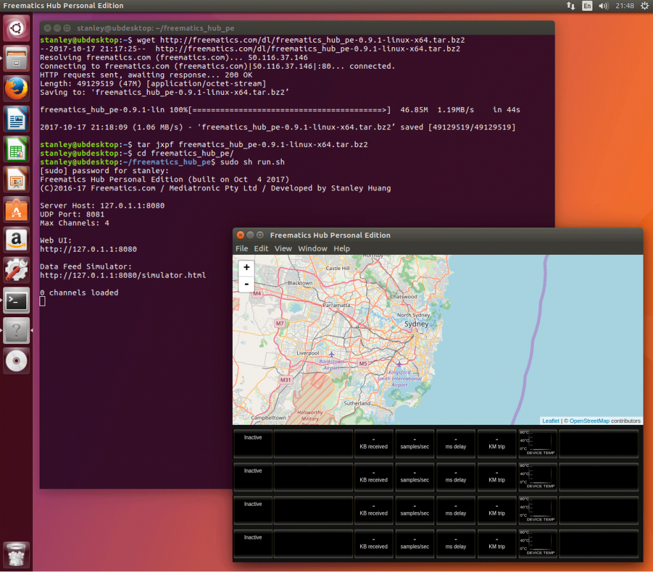Launch Firefox from the dock
Image resolution: width=653 pixels, height=572 pixels.
(17, 89)
